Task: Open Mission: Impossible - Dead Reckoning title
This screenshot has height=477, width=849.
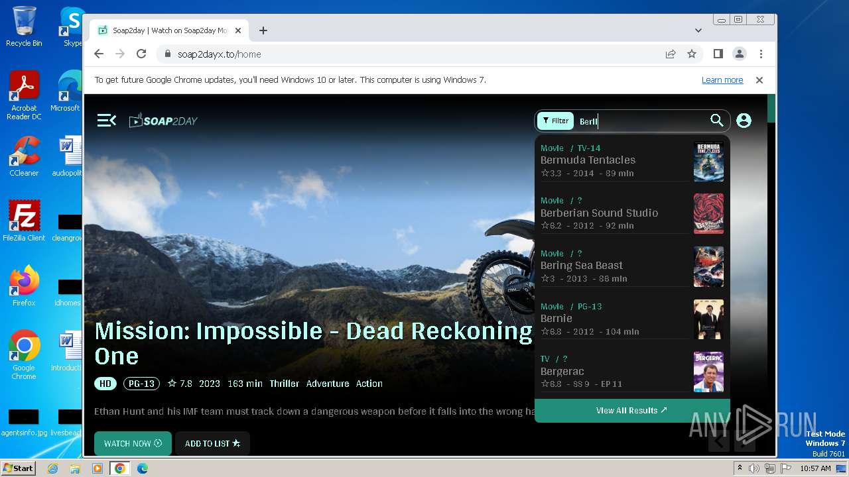Action: [313, 343]
